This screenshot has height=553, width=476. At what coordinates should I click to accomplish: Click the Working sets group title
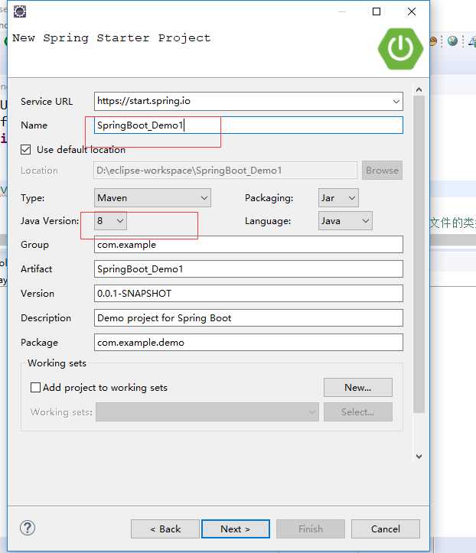57,363
